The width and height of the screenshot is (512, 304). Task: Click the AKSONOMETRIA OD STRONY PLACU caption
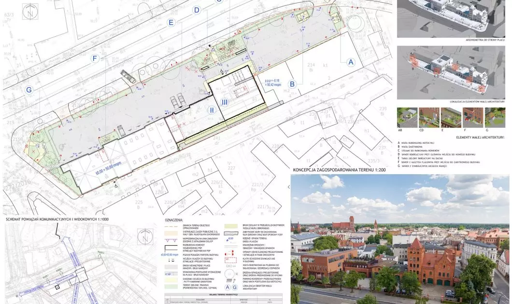click(485, 40)
